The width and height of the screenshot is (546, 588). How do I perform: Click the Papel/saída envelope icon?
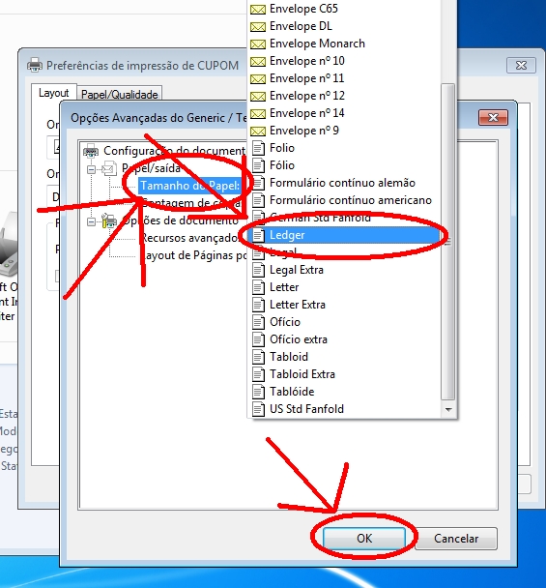(x=109, y=168)
